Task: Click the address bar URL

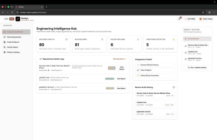Action: tap(33, 12)
